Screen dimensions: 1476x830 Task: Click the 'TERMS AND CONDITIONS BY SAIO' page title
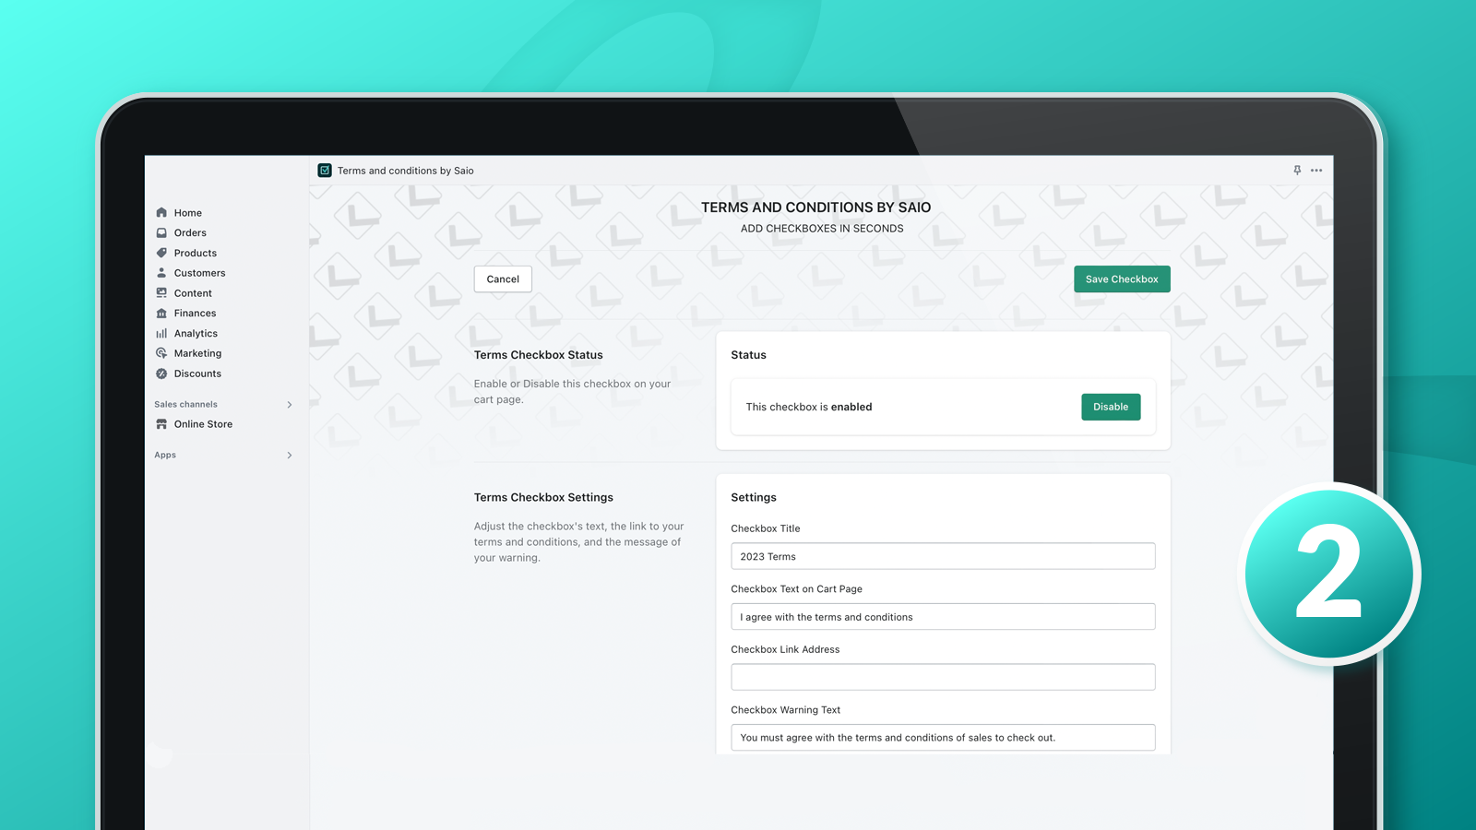click(x=815, y=207)
